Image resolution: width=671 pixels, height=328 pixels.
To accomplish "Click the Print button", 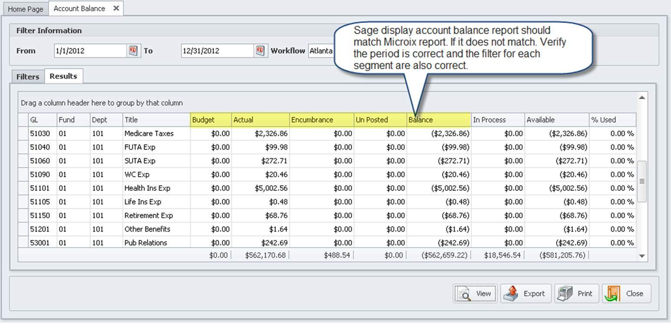I will pyautogui.click(x=576, y=293).
